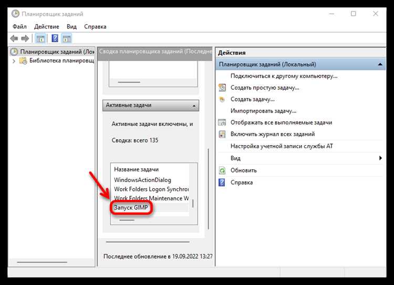Open the Help toolbar icon

point(55,38)
